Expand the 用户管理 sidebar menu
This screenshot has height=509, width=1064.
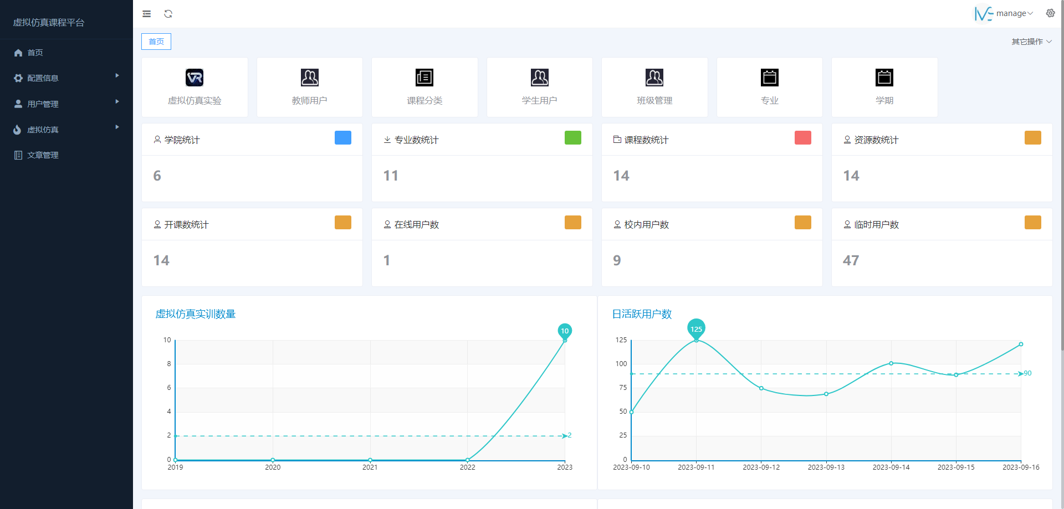point(66,104)
